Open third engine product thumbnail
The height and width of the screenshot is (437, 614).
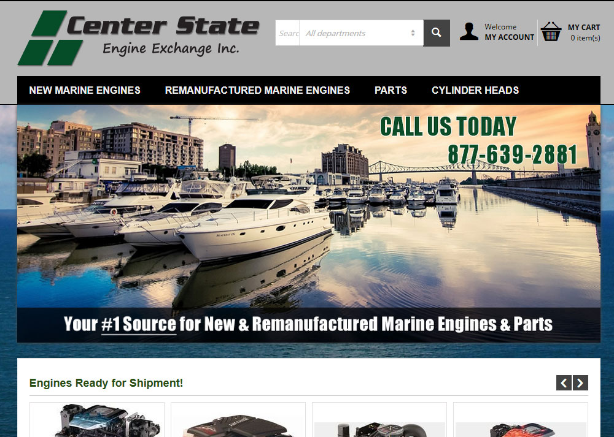(379, 420)
